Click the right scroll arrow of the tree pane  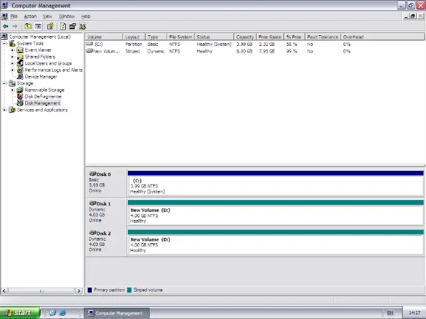[x=79, y=291]
